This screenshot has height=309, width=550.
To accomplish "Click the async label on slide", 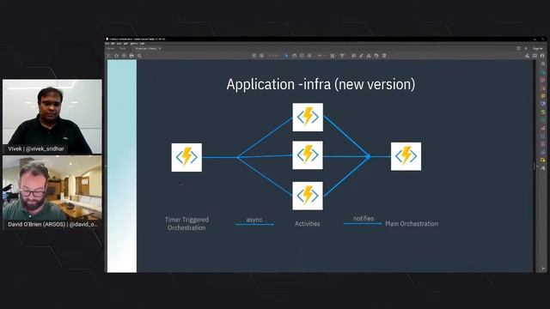I will (x=254, y=220).
